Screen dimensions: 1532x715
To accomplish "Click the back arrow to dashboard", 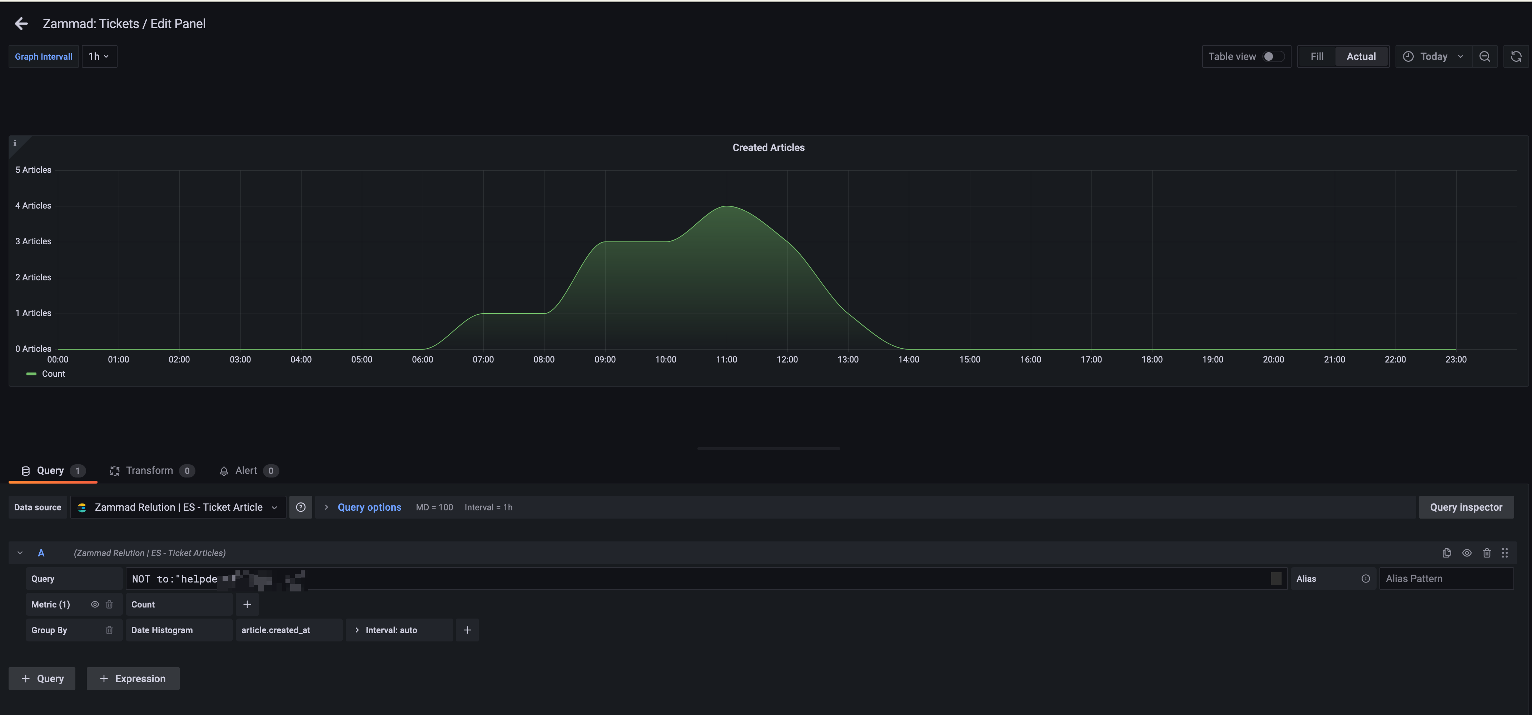I will [21, 24].
